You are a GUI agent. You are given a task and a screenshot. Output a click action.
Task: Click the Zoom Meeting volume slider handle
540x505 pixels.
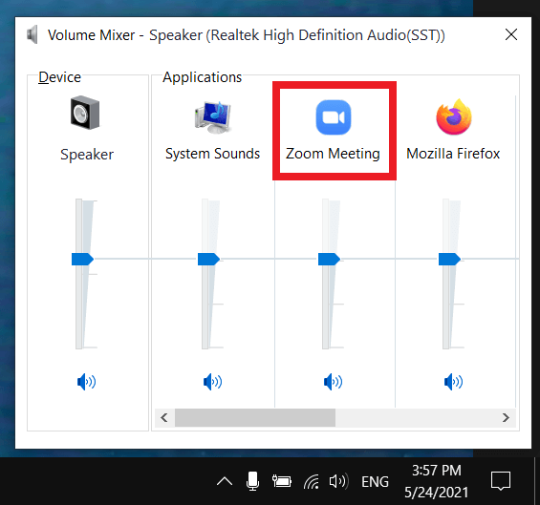pyautogui.click(x=329, y=259)
